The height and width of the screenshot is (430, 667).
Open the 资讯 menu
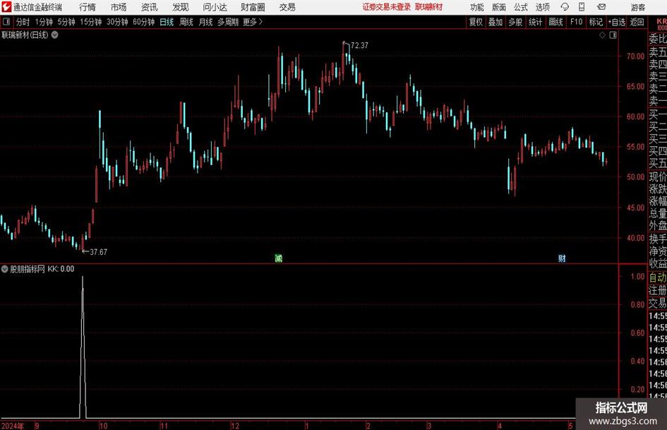[150, 7]
